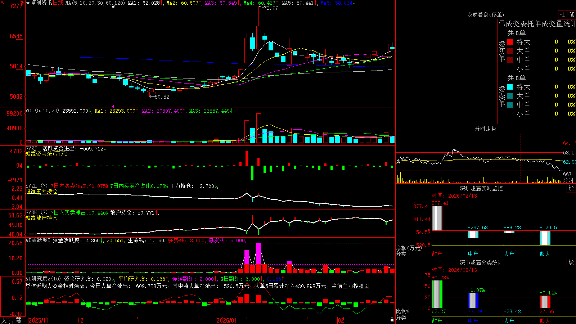Select the 2026/01 date marker on timeline

click(x=227, y=320)
